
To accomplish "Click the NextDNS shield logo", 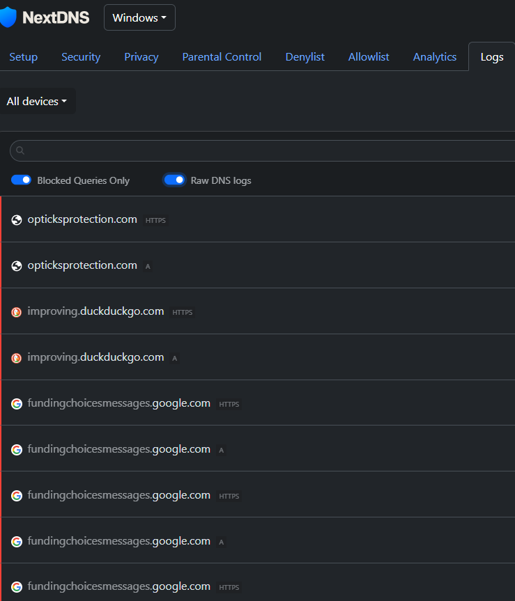I will pos(8,17).
